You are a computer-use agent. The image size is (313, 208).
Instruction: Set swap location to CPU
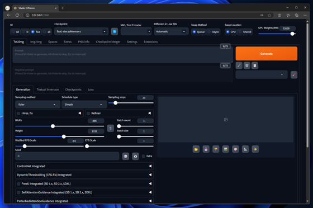(231, 32)
